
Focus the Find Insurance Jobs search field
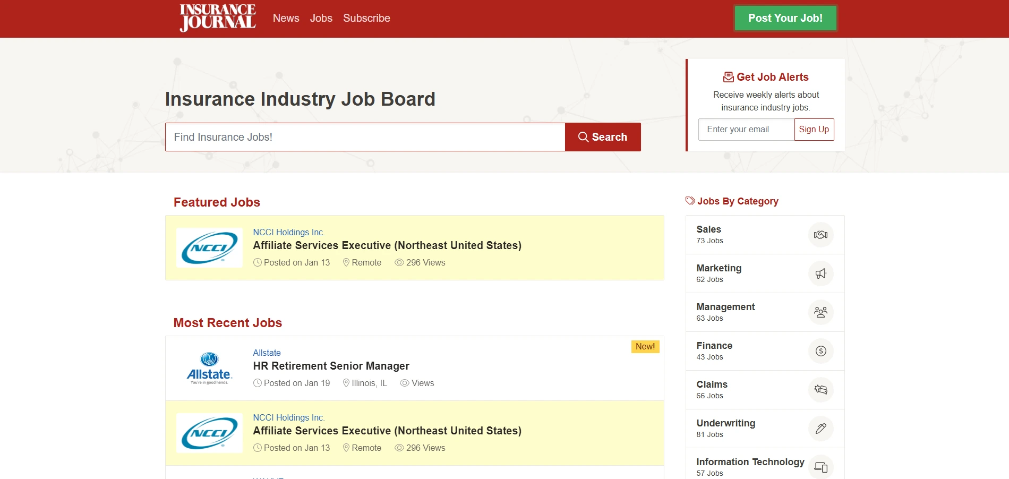365,137
